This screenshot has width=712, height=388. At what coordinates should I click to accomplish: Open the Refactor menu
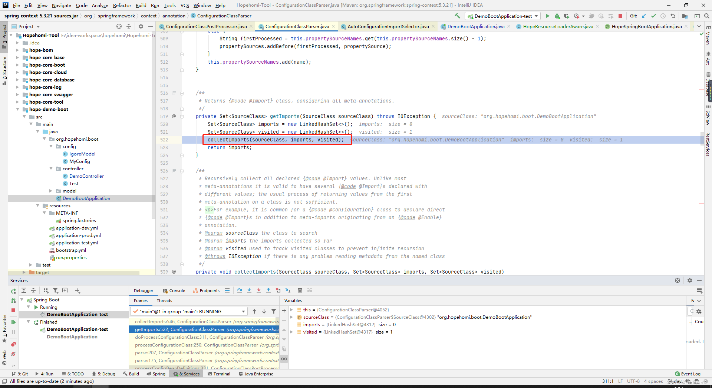[122, 5]
